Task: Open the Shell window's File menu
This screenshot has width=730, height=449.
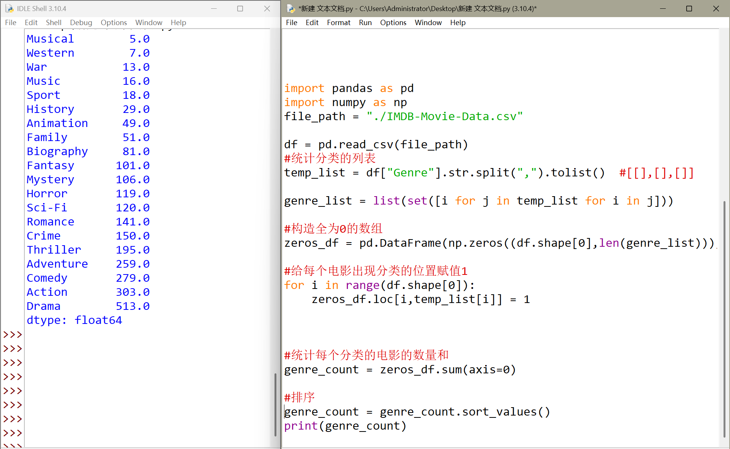Action: pyautogui.click(x=11, y=22)
